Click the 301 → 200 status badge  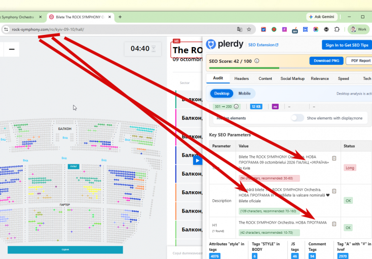pos(227,107)
